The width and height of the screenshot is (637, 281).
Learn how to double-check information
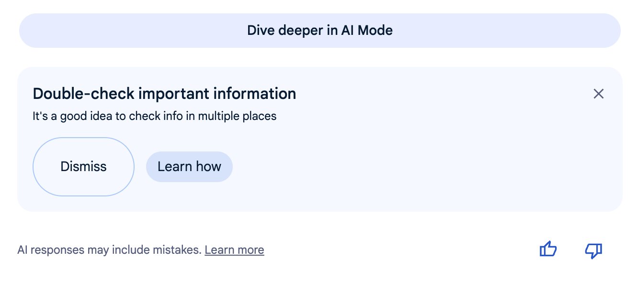189,167
